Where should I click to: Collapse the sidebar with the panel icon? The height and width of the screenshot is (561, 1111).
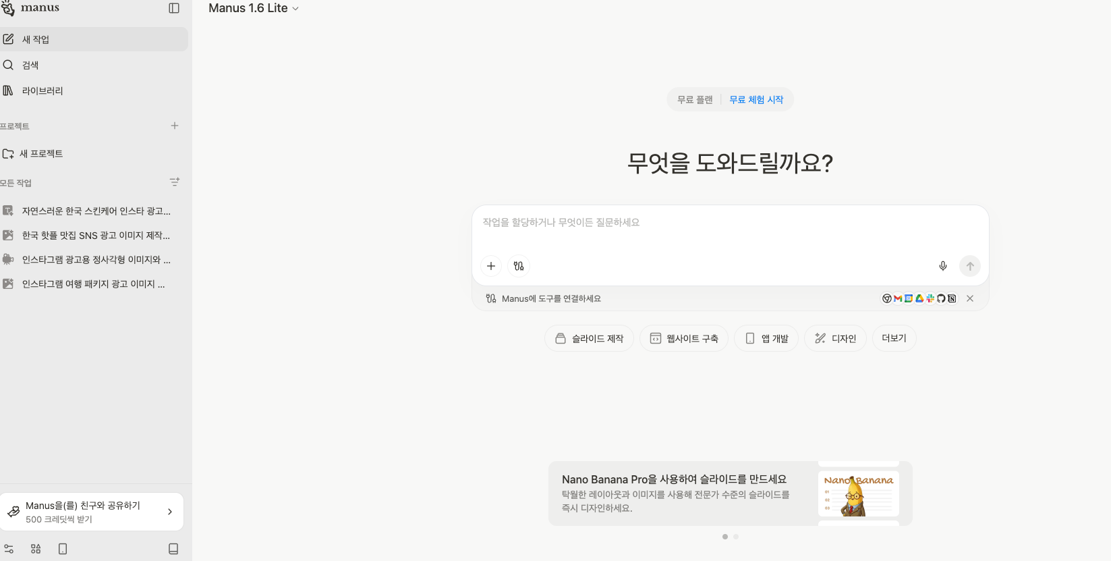(174, 8)
